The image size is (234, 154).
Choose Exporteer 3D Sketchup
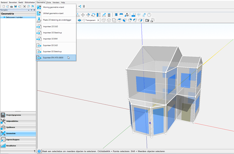[x=56, y=51]
